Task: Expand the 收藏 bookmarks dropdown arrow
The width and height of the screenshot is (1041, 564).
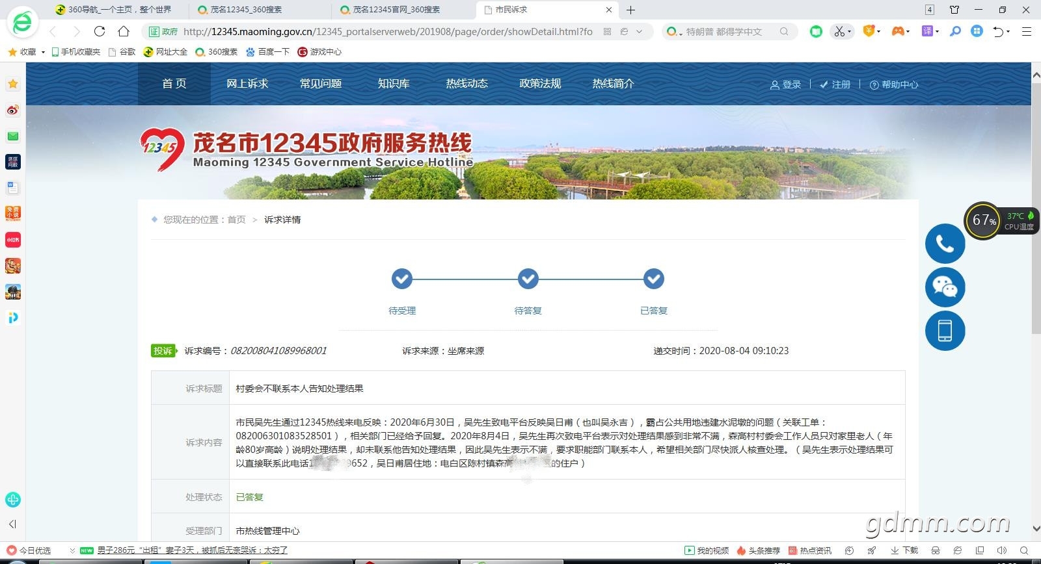Action: 43,52
